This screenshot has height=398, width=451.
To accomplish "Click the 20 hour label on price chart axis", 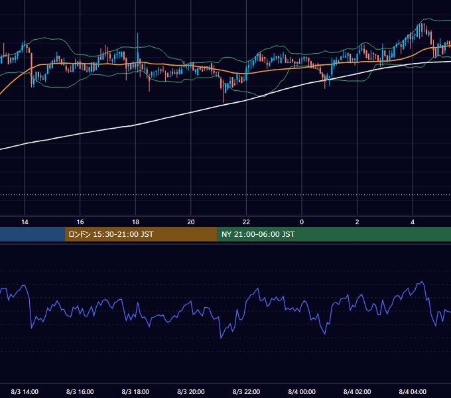I will (x=191, y=222).
